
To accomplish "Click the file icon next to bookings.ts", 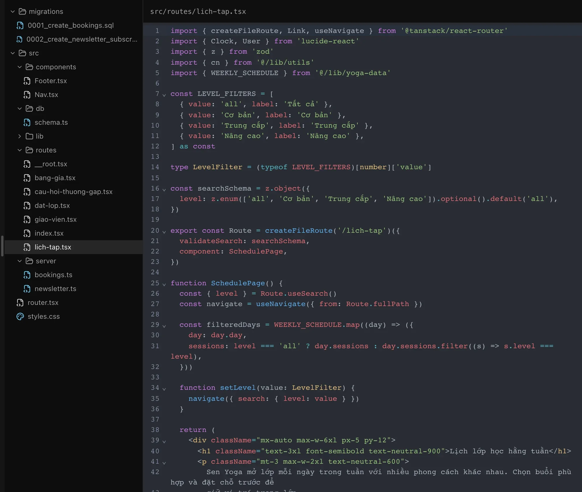I will click(27, 275).
